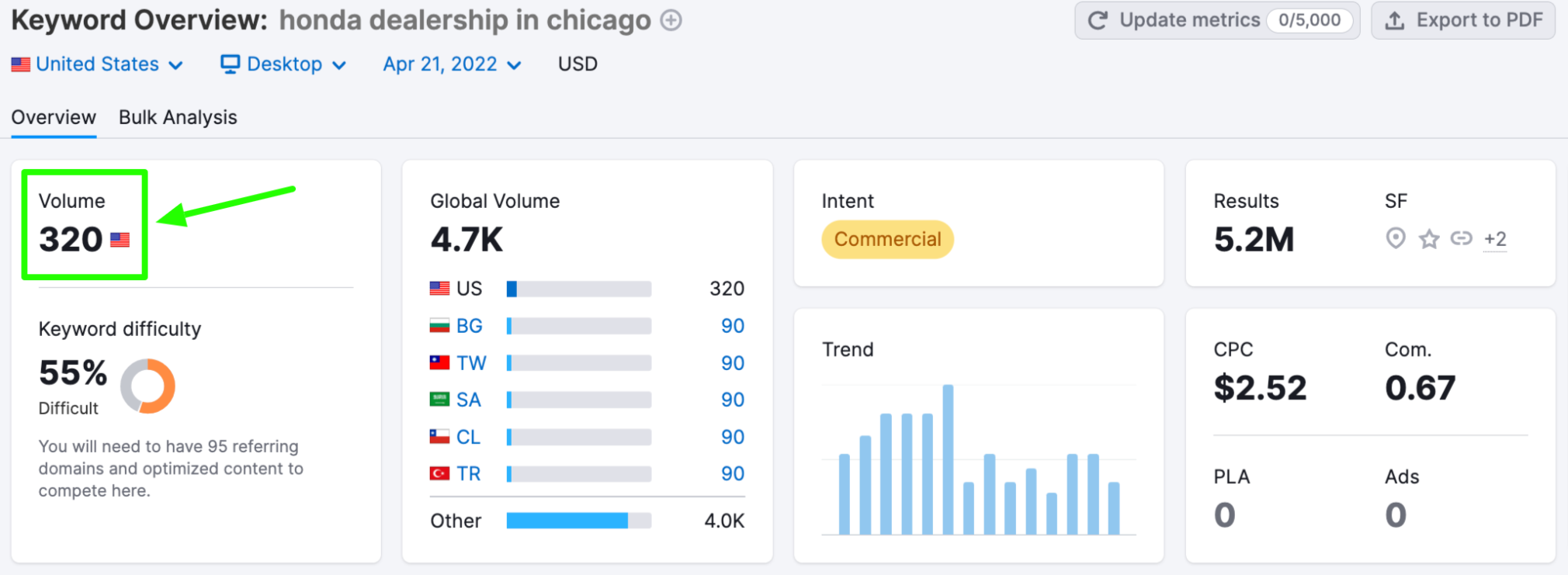Click the BG volume progress bar
The height and width of the screenshot is (575, 1568).
pyautogui.click(x=579, y=326)
